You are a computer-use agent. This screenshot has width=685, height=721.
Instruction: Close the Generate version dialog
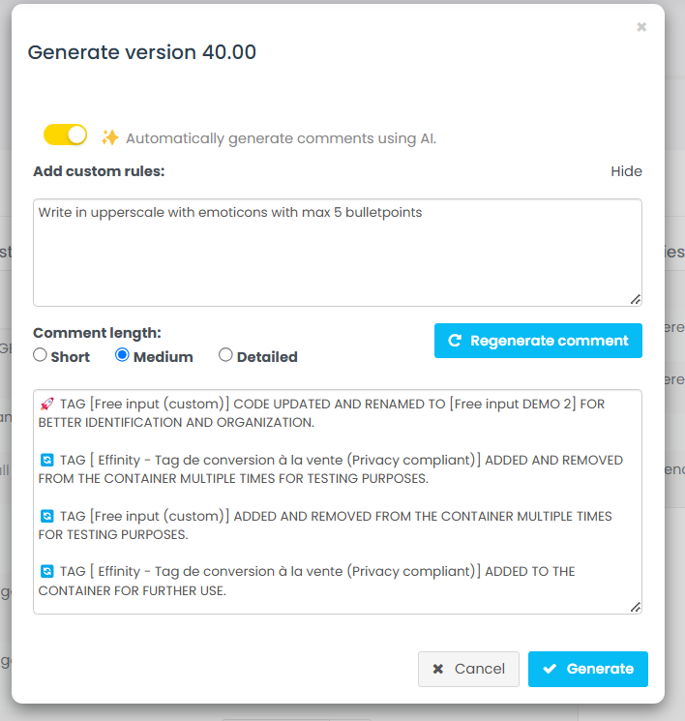pyautogui.click(x=641, y=28)
